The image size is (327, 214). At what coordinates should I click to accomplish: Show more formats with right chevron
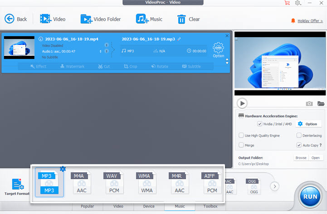(x=275, y=186)
